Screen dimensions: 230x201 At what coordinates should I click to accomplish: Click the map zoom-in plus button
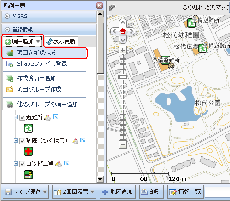(123, 50)
